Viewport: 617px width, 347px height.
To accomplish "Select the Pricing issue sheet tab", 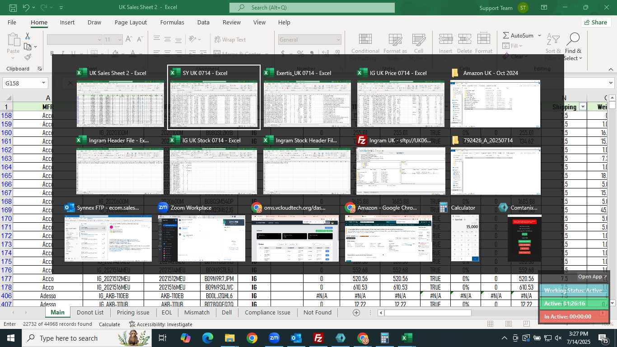I will coord(133,312).
